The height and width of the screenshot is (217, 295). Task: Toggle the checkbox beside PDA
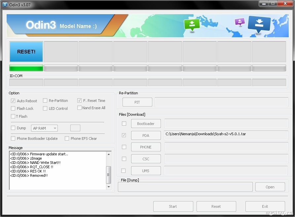coord(124,135)
